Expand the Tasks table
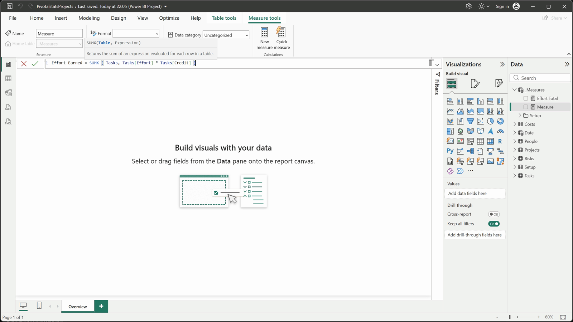The height and width of the screenshot is (322, 573). coord(515,176)
